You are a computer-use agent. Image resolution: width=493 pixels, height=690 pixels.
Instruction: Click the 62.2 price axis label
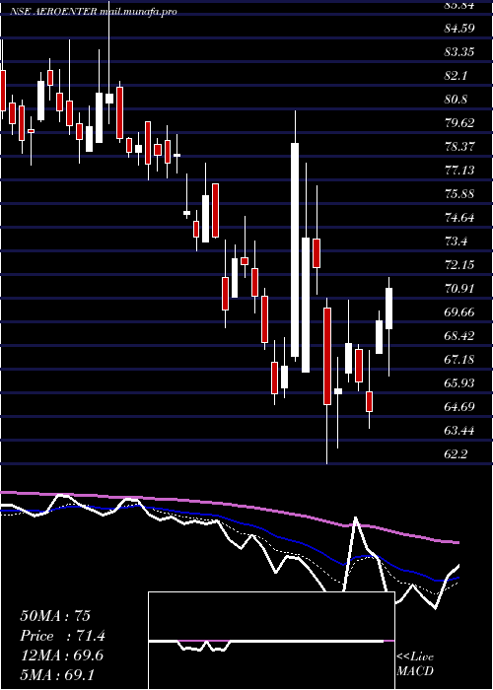(x=457, y=454)
